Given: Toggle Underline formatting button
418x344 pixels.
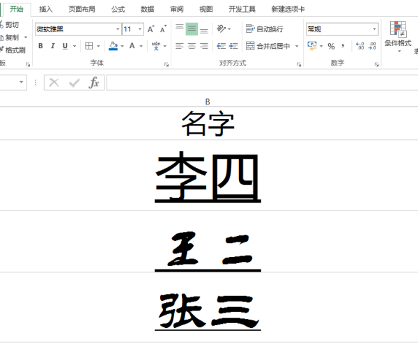Looking at the screenshot, I should 65,46.
